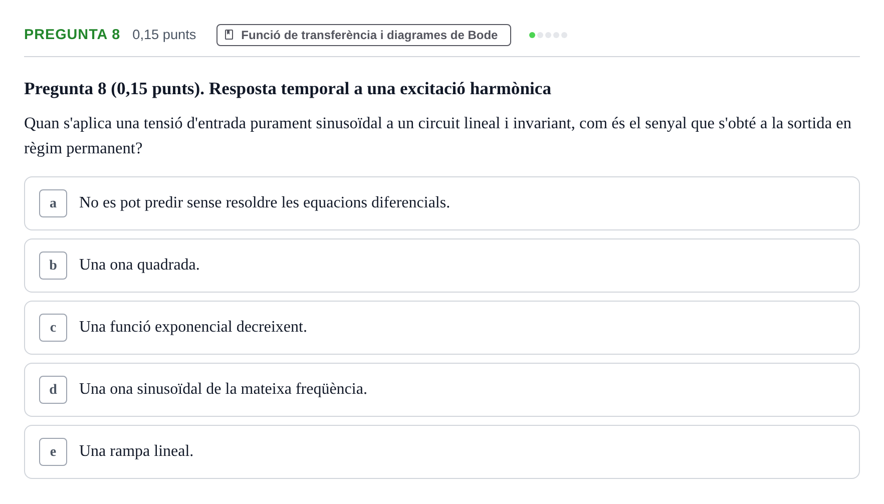Click the question title 'Resposta temporal a una excitació harmònica'
This screenshot has height=504, width=884.
coord(380,89)
